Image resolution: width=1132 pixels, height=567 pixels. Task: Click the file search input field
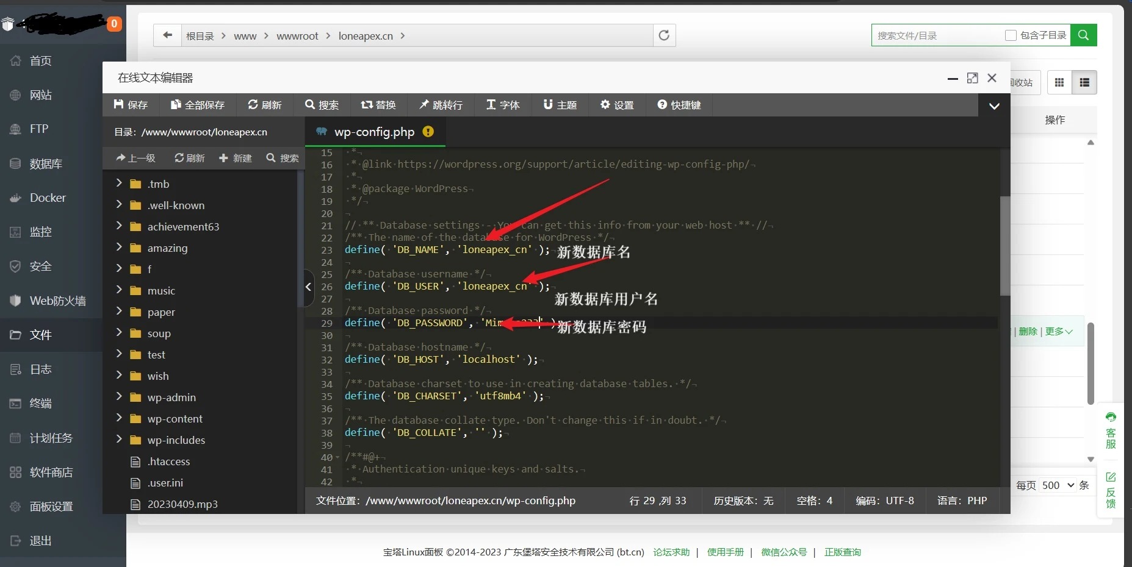point(937,35)
